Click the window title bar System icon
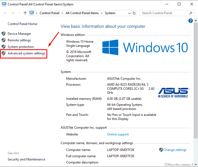Image resolution: width=198 pixels, height=167 pixels. click(x=4, y=4)
